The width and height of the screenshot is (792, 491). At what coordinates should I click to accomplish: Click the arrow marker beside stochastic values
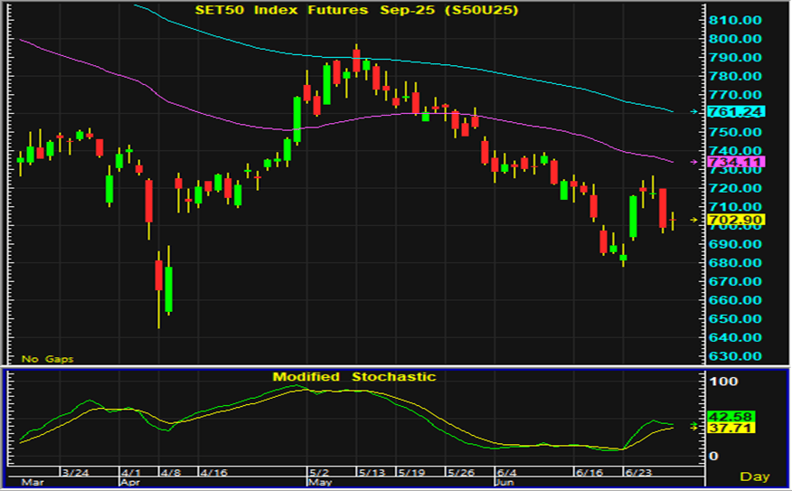pyautogui.click(x=694, y=424)
